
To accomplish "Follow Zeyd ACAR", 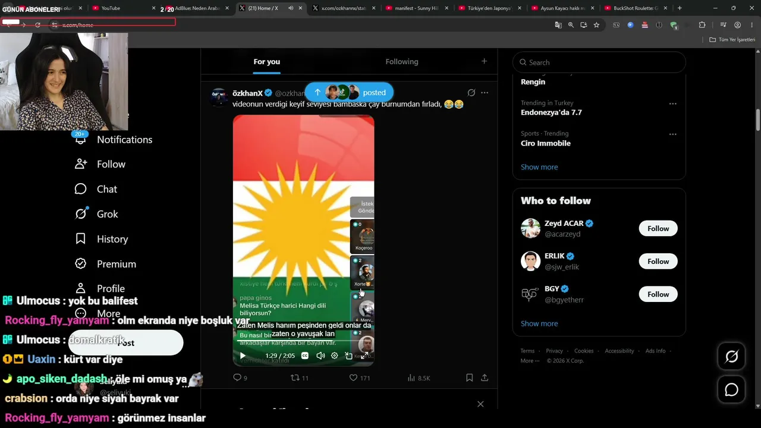I will click(x=658, y=228).
